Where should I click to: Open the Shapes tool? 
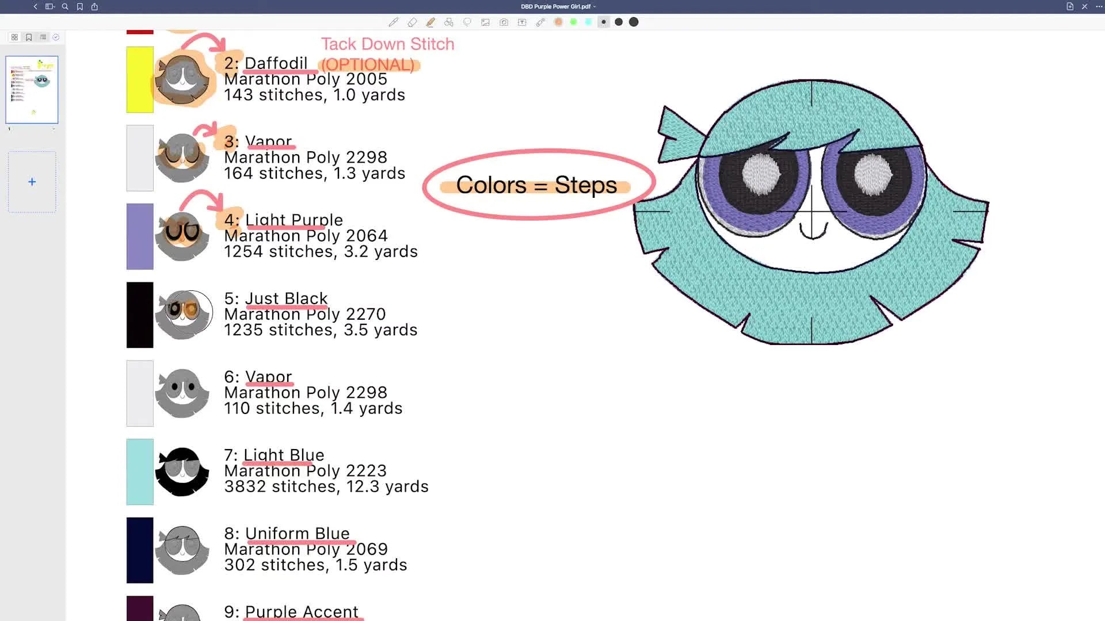tap(449, 22)
